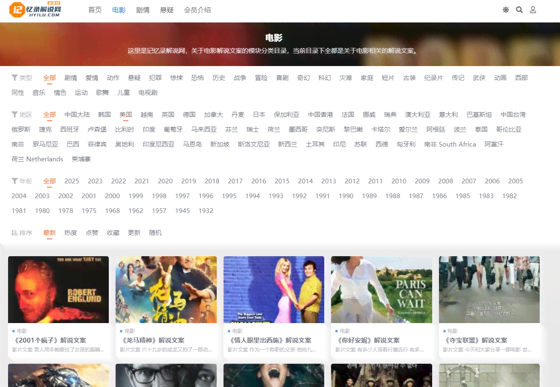This screenshot has width=560, height=387.
Task: Filter region by 哥伦比亚
Action: pyautogui.click(x=509, y=130)
